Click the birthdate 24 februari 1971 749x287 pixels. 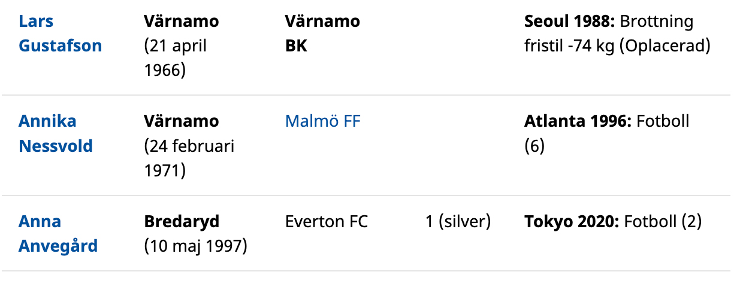click(x=189, y=158)
